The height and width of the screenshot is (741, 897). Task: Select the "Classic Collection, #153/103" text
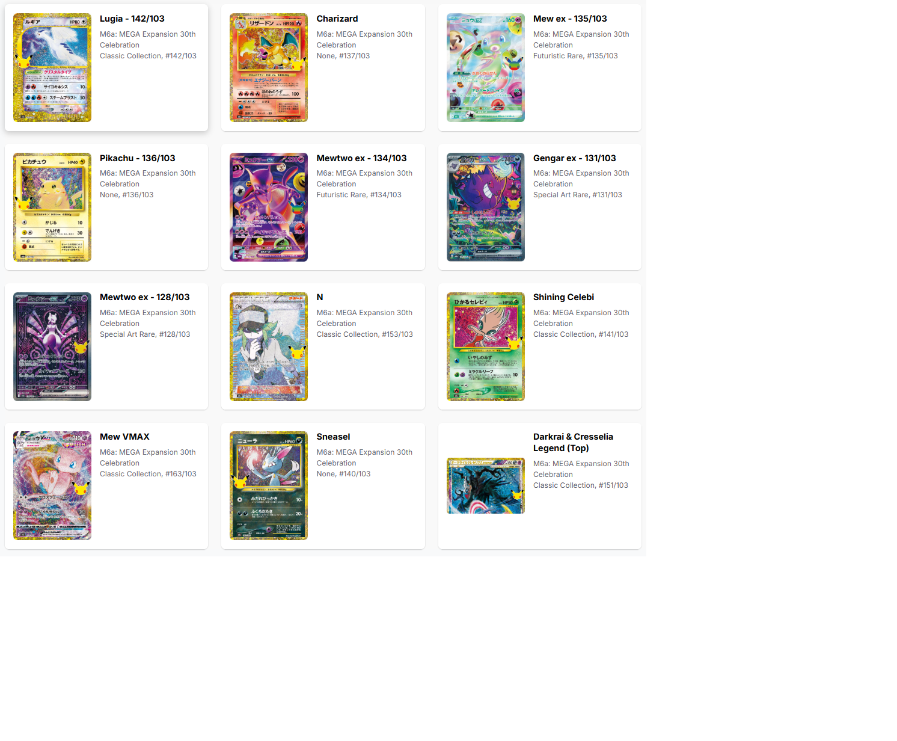365,334
